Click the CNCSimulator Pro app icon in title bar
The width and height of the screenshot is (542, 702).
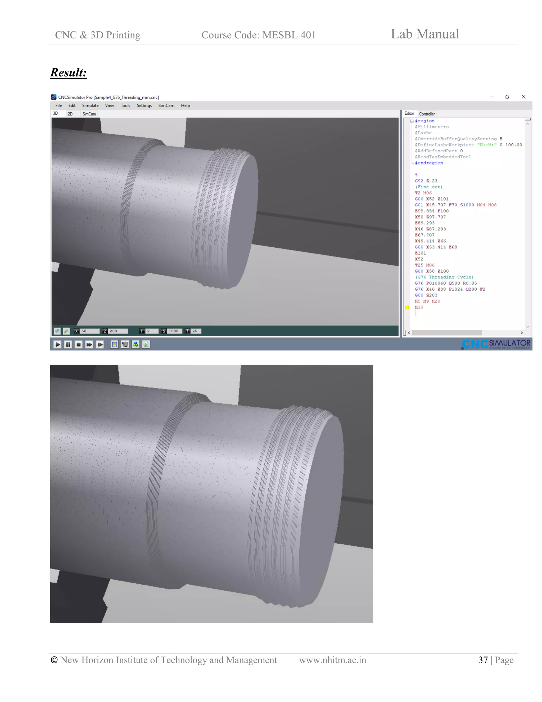pyautogui.click(x=54, y=97)
